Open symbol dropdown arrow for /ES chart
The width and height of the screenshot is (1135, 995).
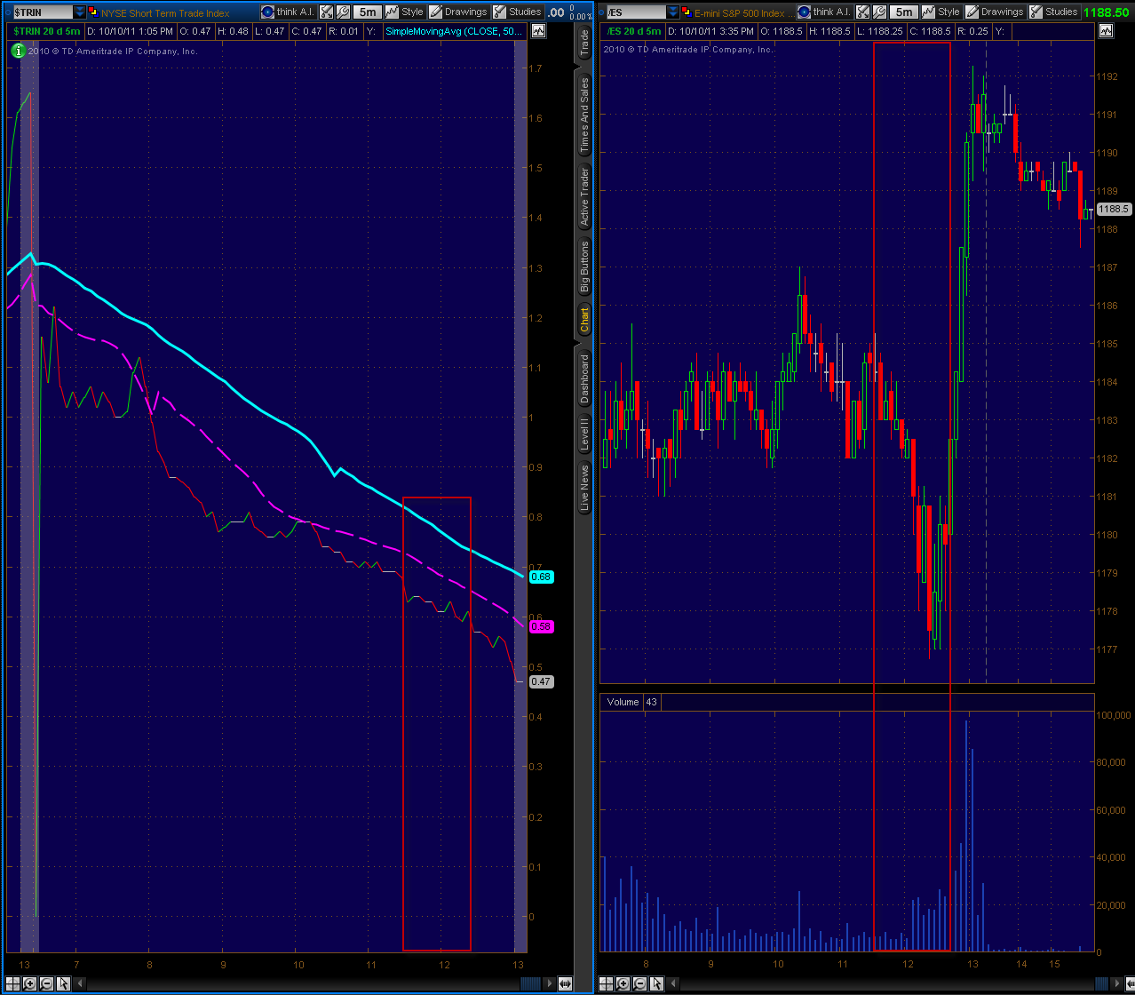coord(672,12)
